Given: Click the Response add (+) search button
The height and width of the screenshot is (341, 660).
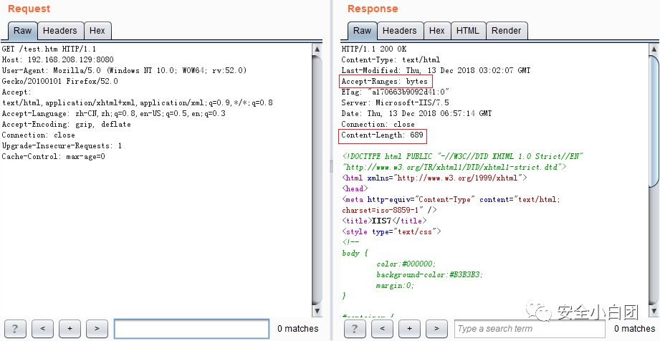Looking at the screenshot, I should [x=409, y=329].
